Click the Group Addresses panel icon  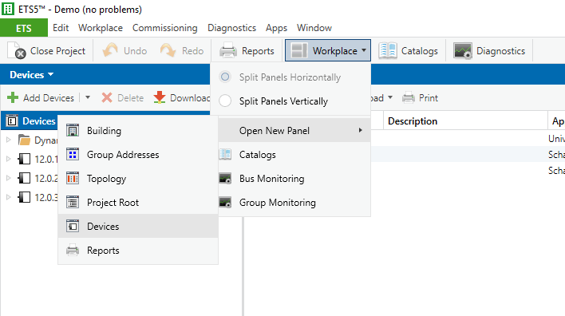73,155
